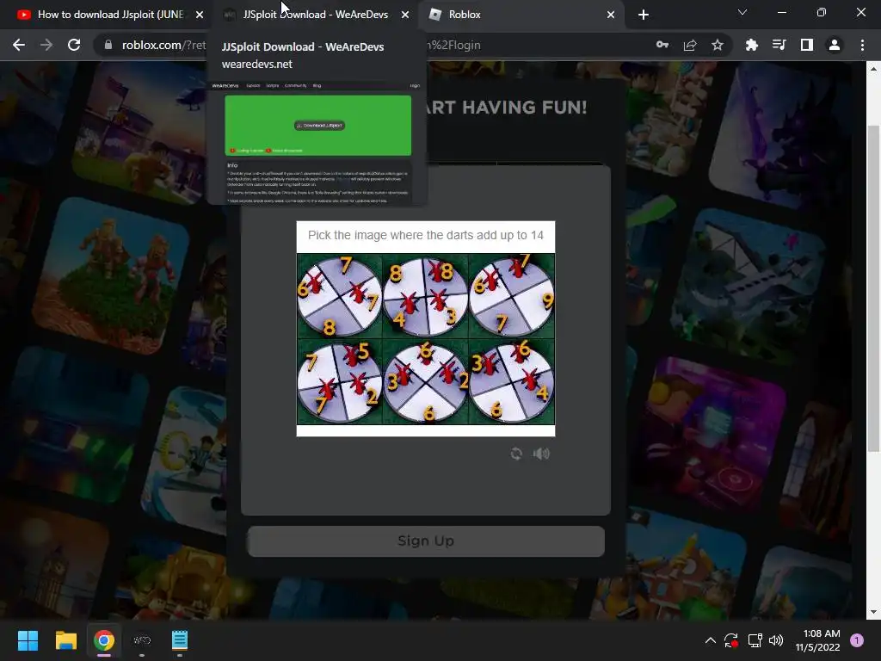This screenshot has width=881, height=661.
Task: Pick the dart image with 7, 5, 7, 2
Action: pos(339,381)
